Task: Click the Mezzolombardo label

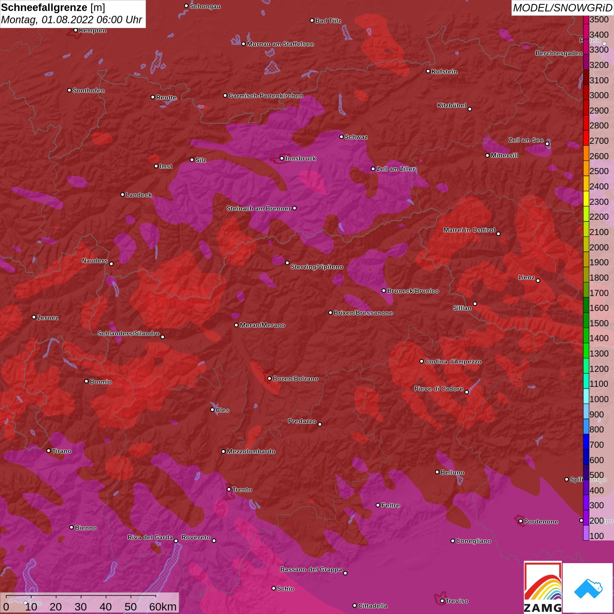Action: pos(251,451)
